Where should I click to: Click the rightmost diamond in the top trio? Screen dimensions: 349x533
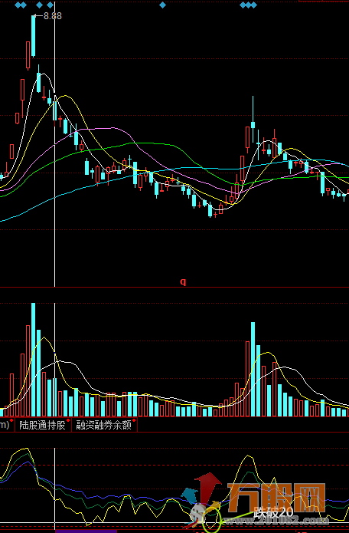[x=253, y=5]
